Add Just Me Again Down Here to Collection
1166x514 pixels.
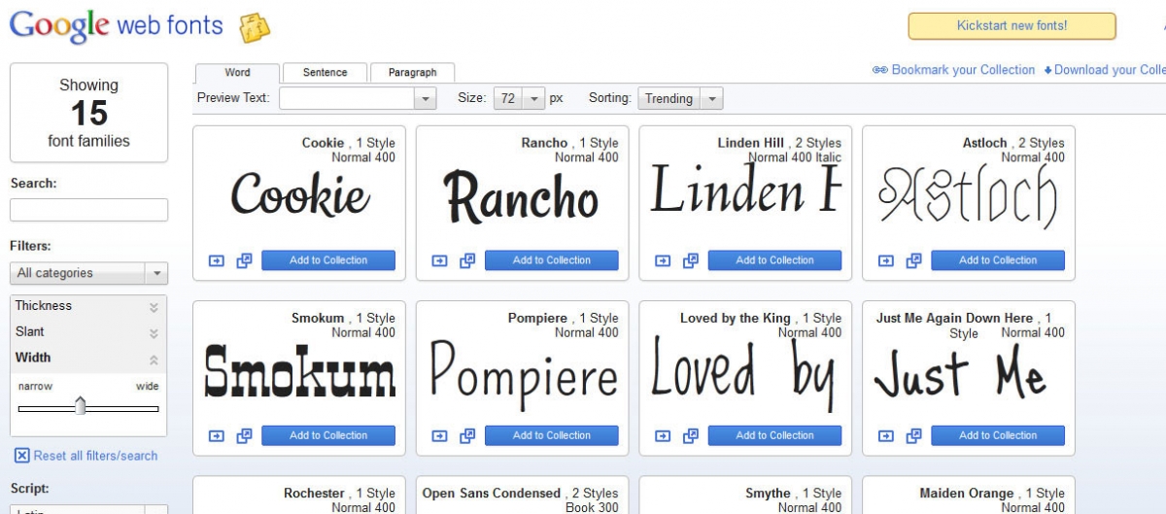click(998, 435)
